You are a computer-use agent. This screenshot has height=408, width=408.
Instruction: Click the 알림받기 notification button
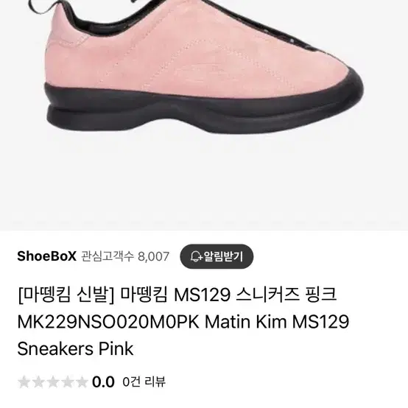217,256
